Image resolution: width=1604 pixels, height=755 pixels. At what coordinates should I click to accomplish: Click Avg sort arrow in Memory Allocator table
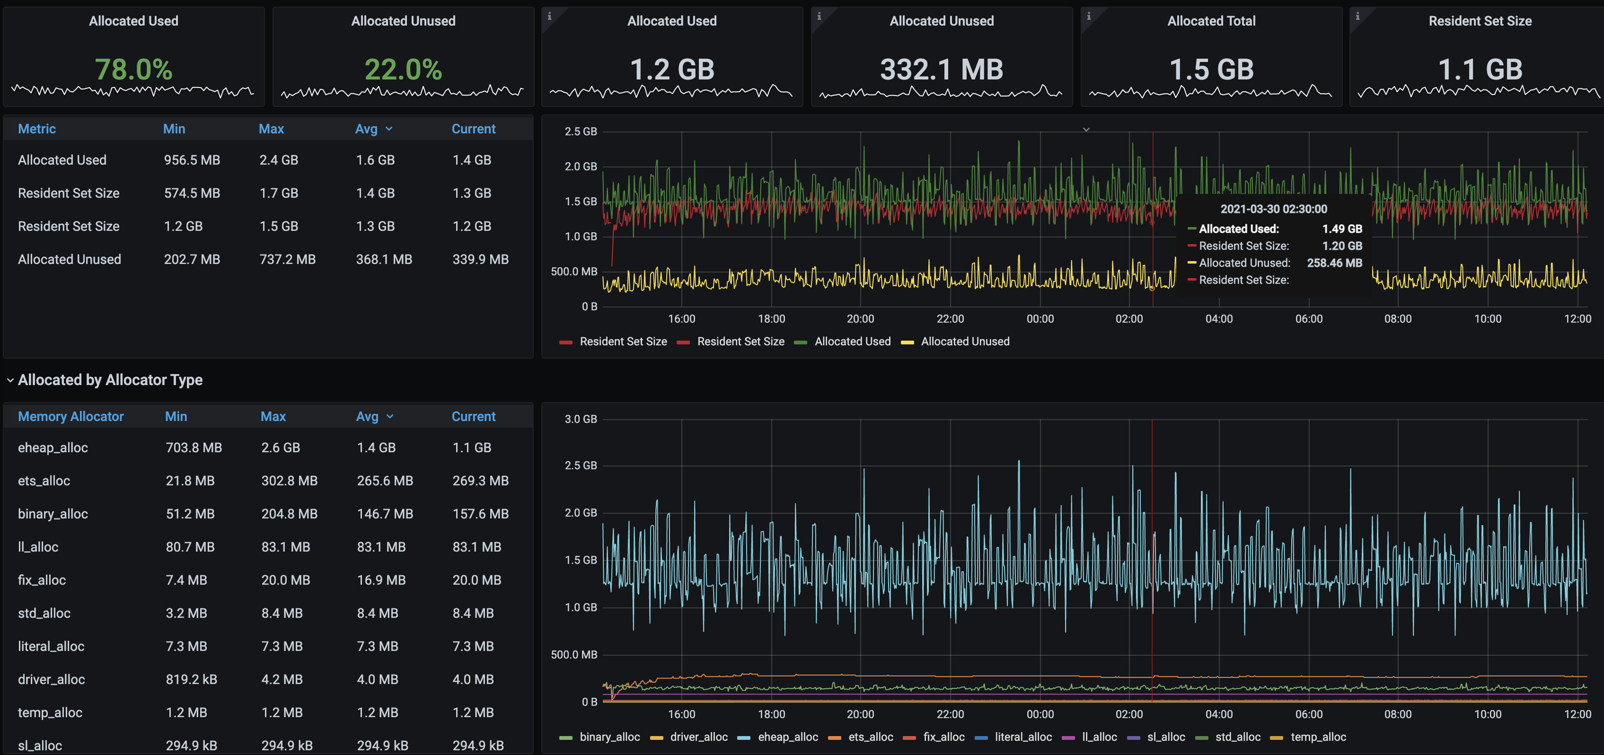coord(390,416)
